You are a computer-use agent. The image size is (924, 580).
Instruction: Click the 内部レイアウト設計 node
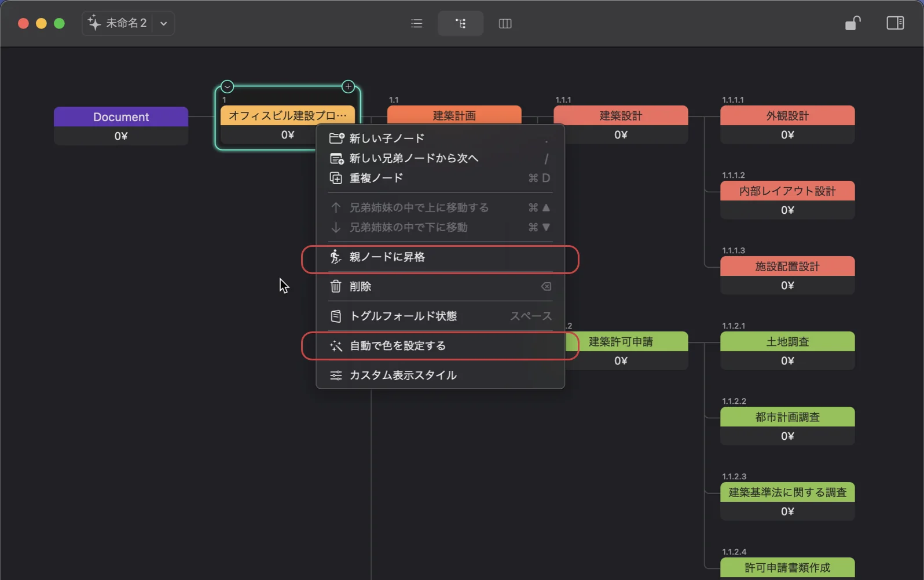[x=787, y=191]
